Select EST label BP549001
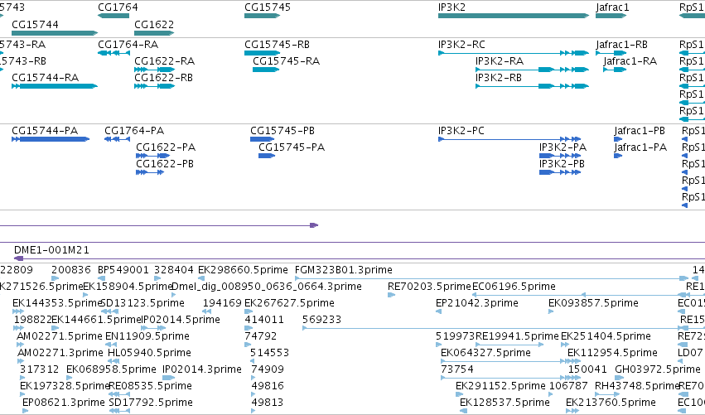The height and width of the screenshot is (415, 705). point(123,270)
